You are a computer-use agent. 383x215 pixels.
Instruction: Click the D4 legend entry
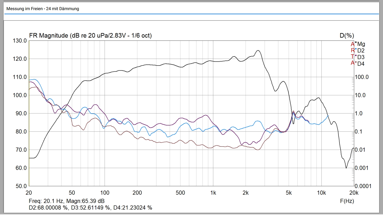click(361, 64)
